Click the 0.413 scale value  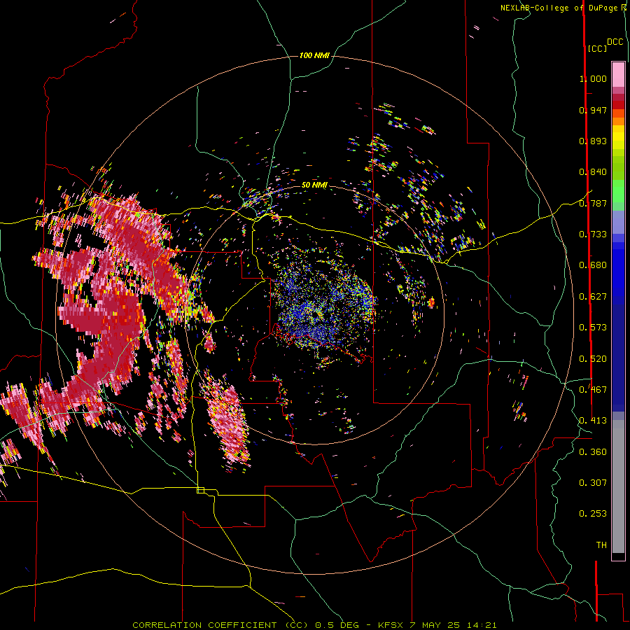pos(593,421)
